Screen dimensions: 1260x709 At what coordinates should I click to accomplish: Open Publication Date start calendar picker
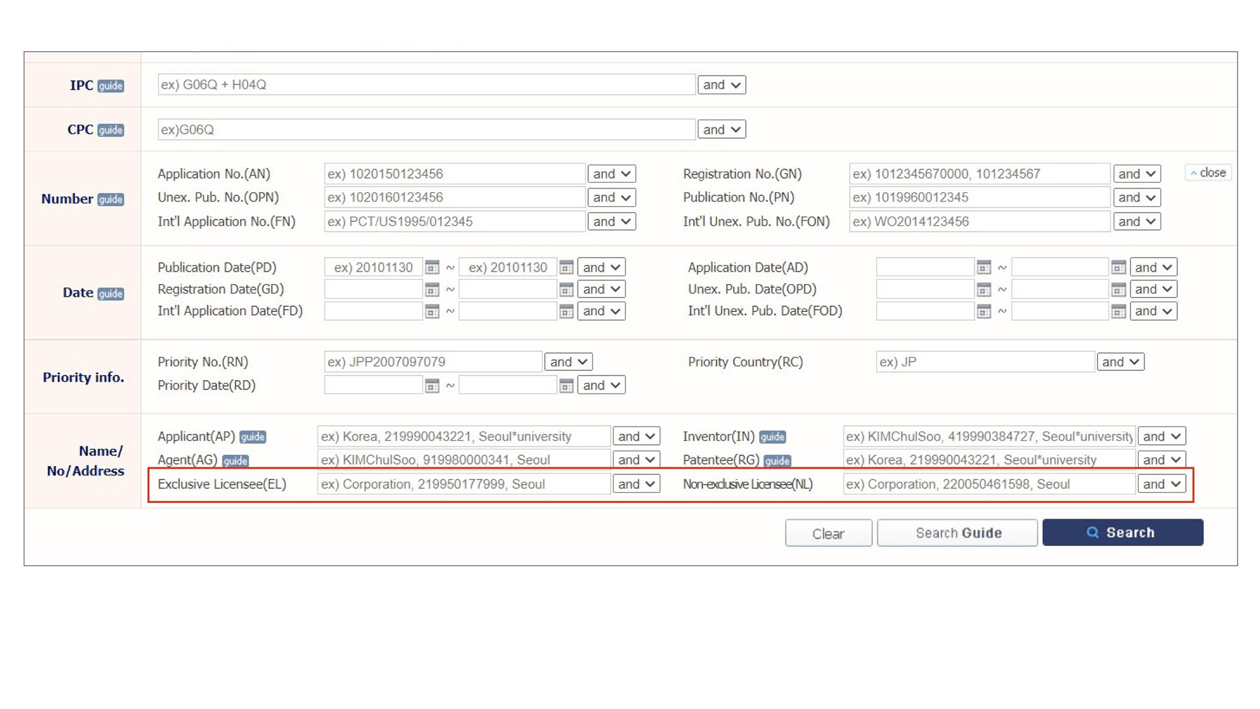tap(432, 267)
